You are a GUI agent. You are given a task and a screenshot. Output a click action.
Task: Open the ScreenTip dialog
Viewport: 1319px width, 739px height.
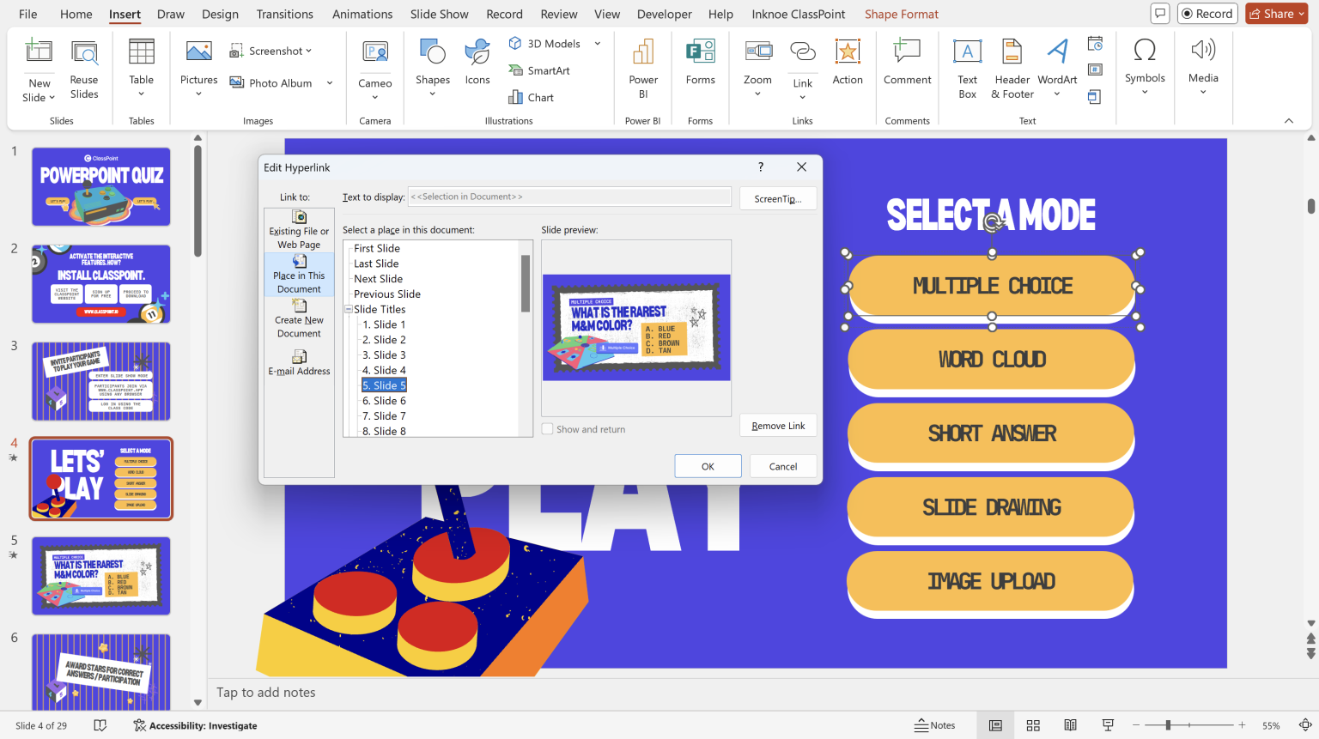pos(778,198)
